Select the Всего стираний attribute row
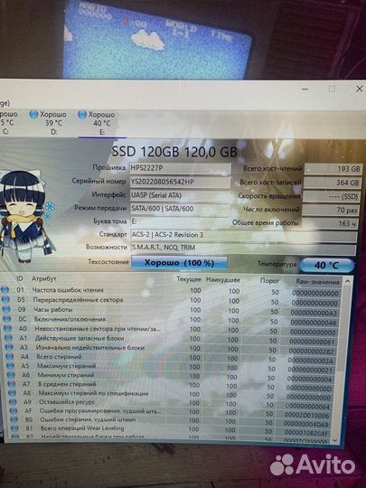The width and height of the screenshot is (366, 488). click(x=171, y=358)
